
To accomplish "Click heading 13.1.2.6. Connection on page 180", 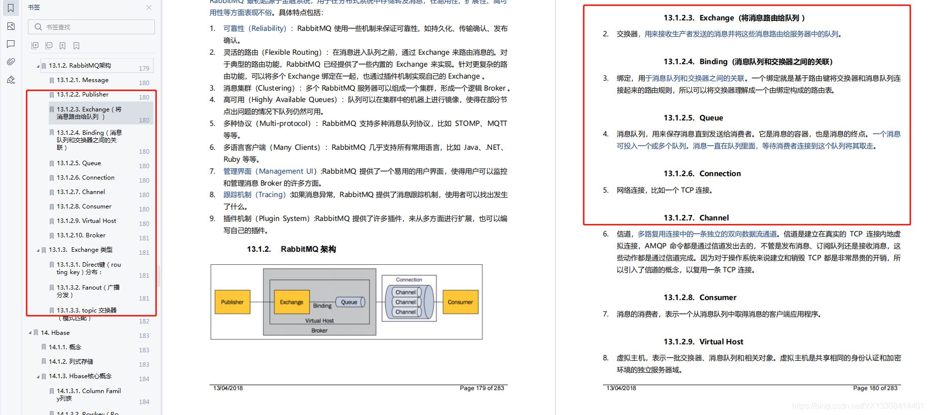I will coord(702,174).
